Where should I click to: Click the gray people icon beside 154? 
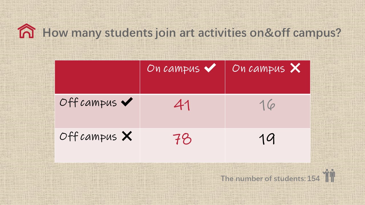point(329,176)
